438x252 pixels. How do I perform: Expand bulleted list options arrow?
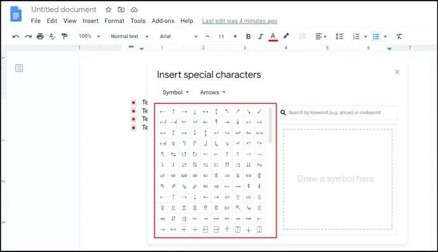[385, 37]
